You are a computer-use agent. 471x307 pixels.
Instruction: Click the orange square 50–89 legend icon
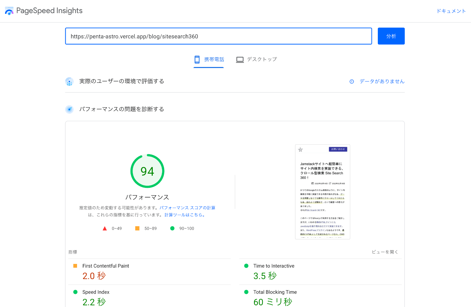tap(137, 228)
